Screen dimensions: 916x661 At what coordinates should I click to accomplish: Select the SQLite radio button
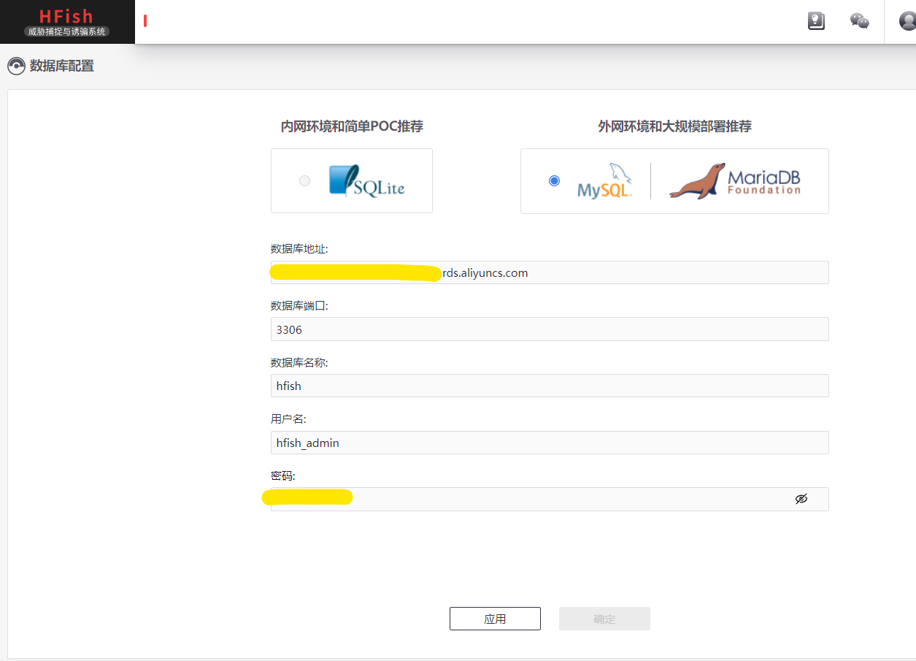pos(304,180)
